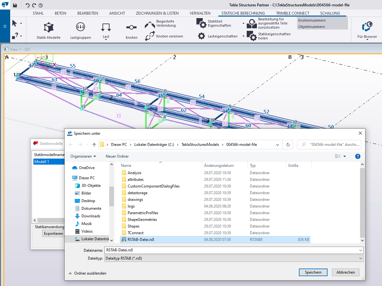
Task: Click Ordner ausblenden to hide folders
Action: click(88, 273)
